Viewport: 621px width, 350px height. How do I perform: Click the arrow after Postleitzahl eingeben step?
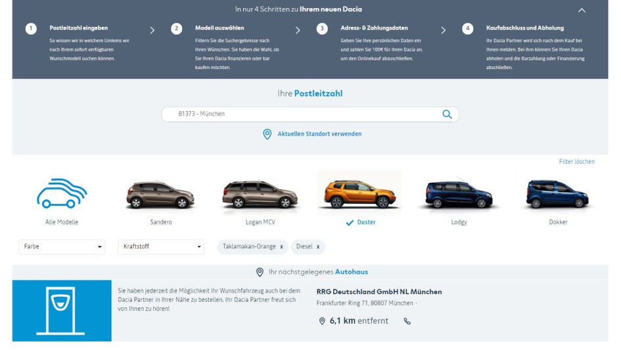pos(152,30)
